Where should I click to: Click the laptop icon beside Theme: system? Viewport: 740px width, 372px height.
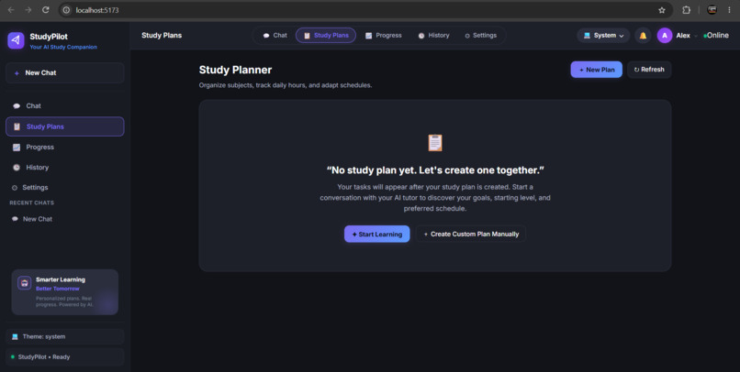coord(15,336)
